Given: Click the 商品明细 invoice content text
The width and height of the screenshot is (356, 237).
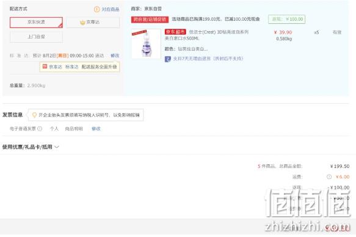Looking at the screenshot, I should 74,129.
